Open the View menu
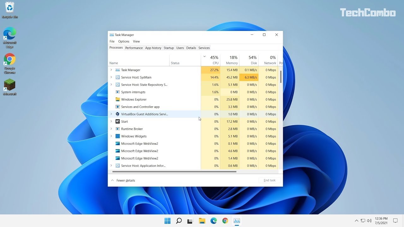This screenshot has height=227, width=404. (x=136, y=41)
